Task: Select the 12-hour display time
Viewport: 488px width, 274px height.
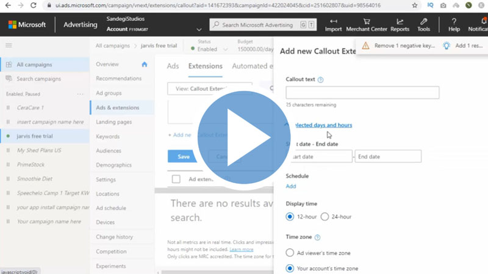Action: pyautogui.click(x=290, y=217)
